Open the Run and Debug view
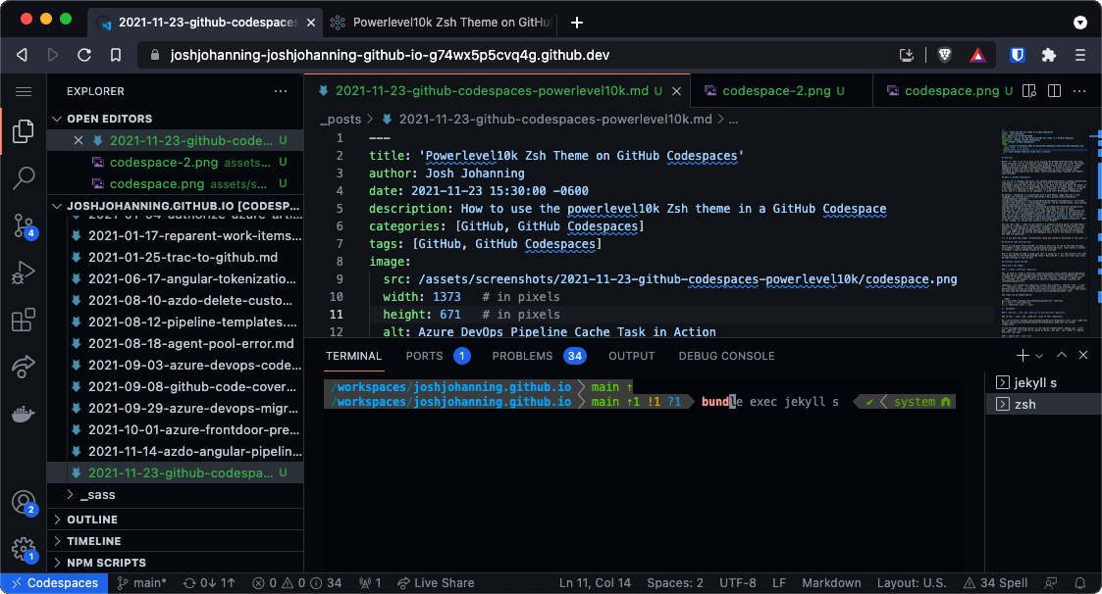The image size is (1102, 594). (x=24, y=273)
